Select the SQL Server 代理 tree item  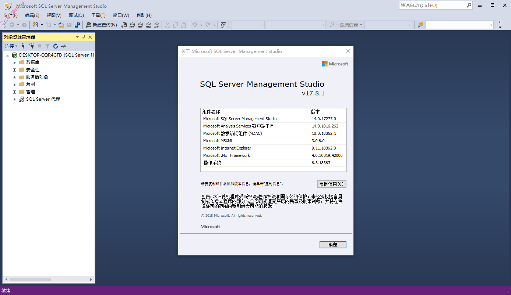40,99
